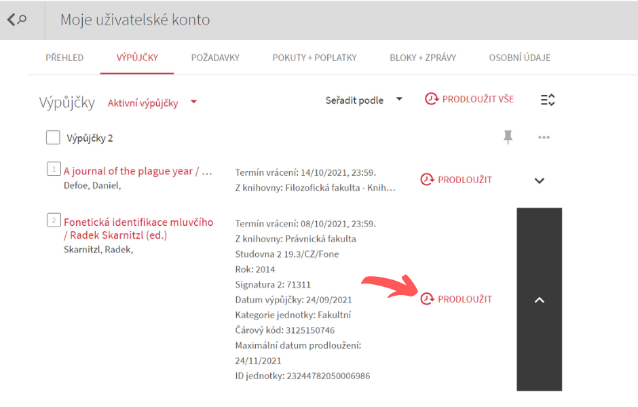Open the Požadavky tab

(215, 58)
